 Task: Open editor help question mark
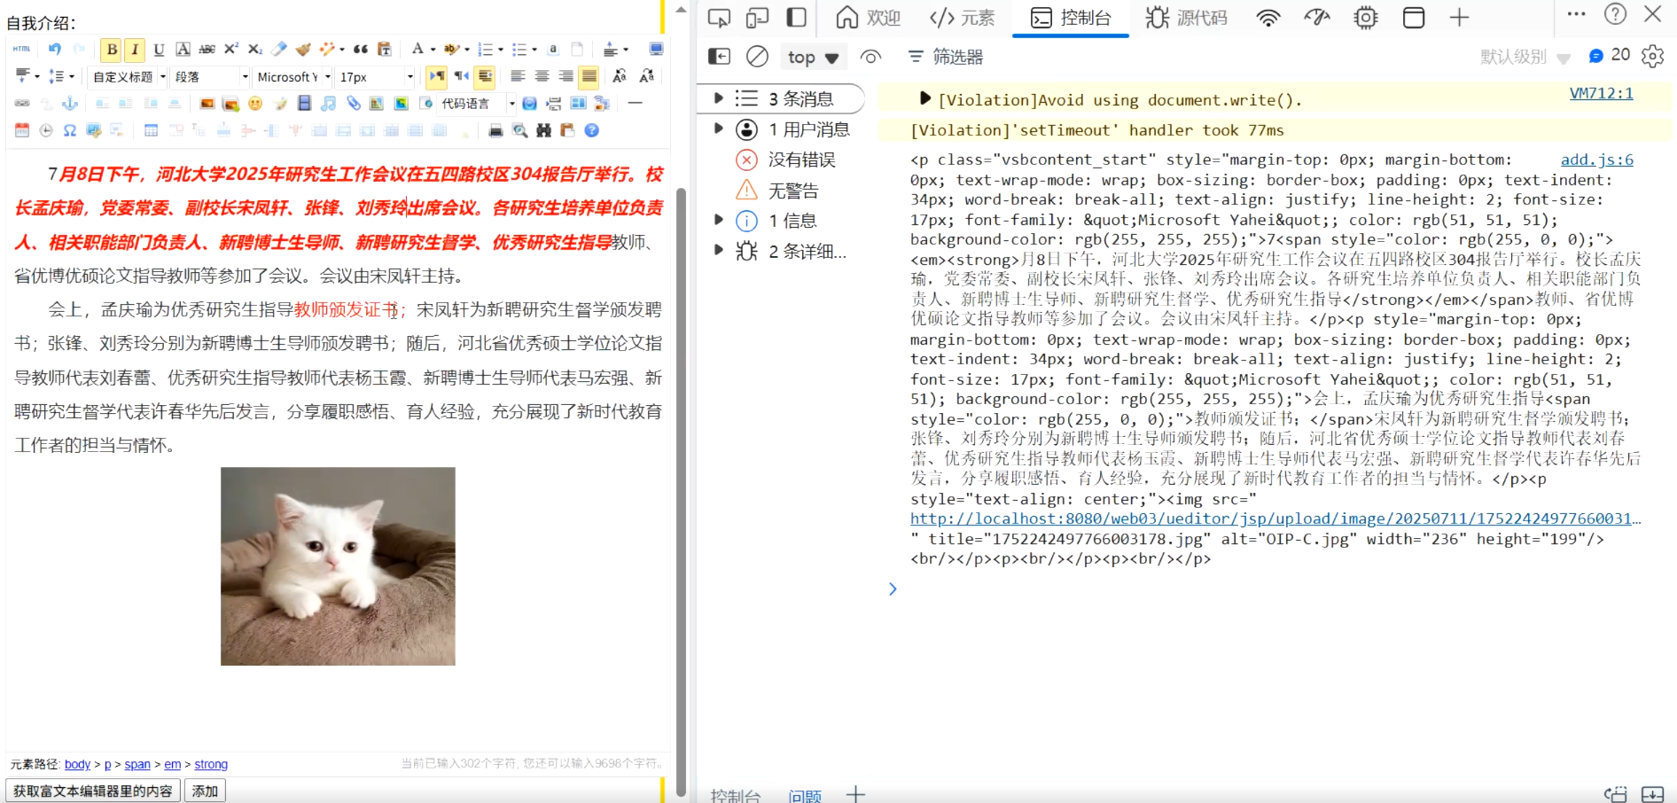(591, 130)
